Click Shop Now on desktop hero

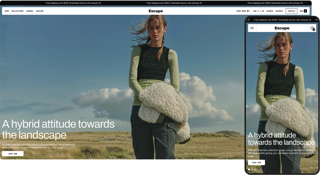pyautogui.click(x=13, y=154)
